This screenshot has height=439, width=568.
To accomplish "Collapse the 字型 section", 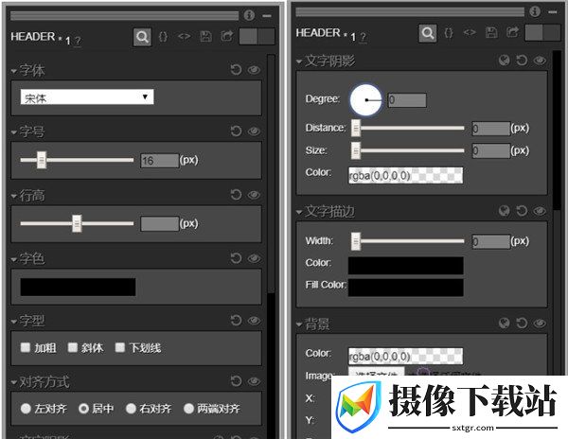I will coord(14,321).
